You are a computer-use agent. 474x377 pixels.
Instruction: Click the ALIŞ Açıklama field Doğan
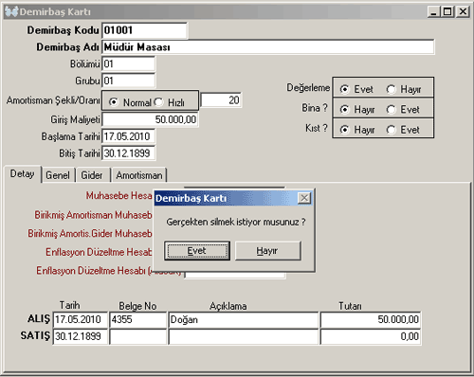point(244,319)
